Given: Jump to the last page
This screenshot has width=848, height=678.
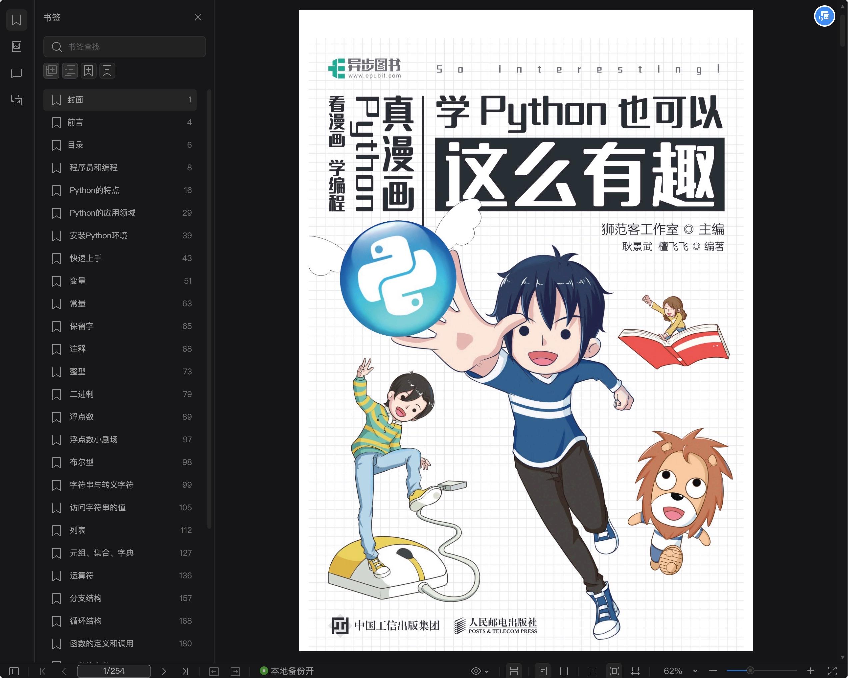Looking at the screenshot, I should pos(185,671).
